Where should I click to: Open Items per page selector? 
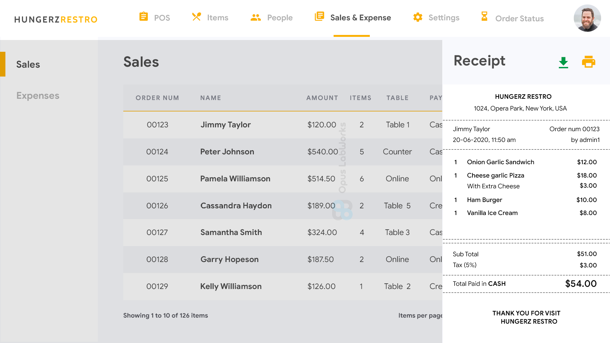[420, 315]
